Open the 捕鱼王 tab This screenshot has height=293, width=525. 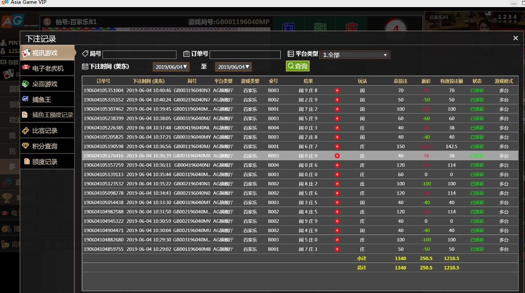click(47, 99)
